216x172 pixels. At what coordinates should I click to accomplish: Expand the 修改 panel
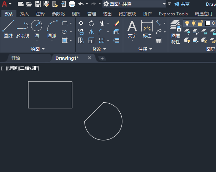click(99, 49)
